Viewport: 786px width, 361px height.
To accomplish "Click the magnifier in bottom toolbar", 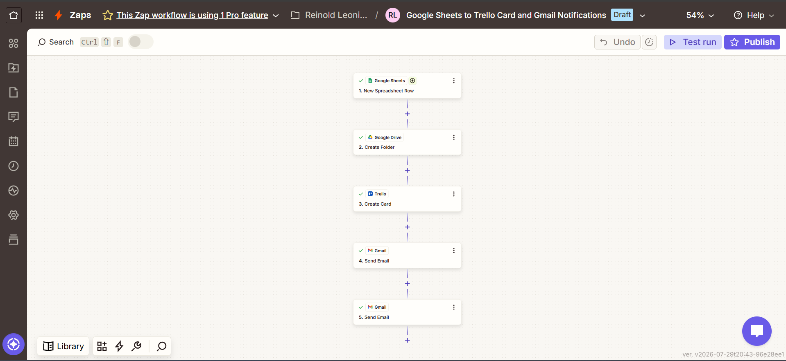I will (x=162, y=346).
